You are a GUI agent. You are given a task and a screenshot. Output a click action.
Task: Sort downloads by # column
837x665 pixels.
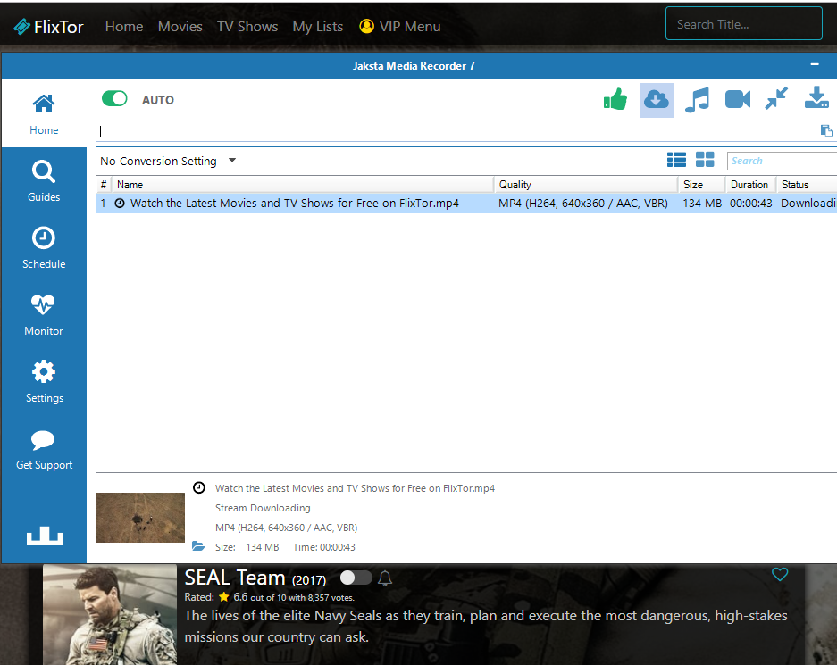(x=104, y=185)
